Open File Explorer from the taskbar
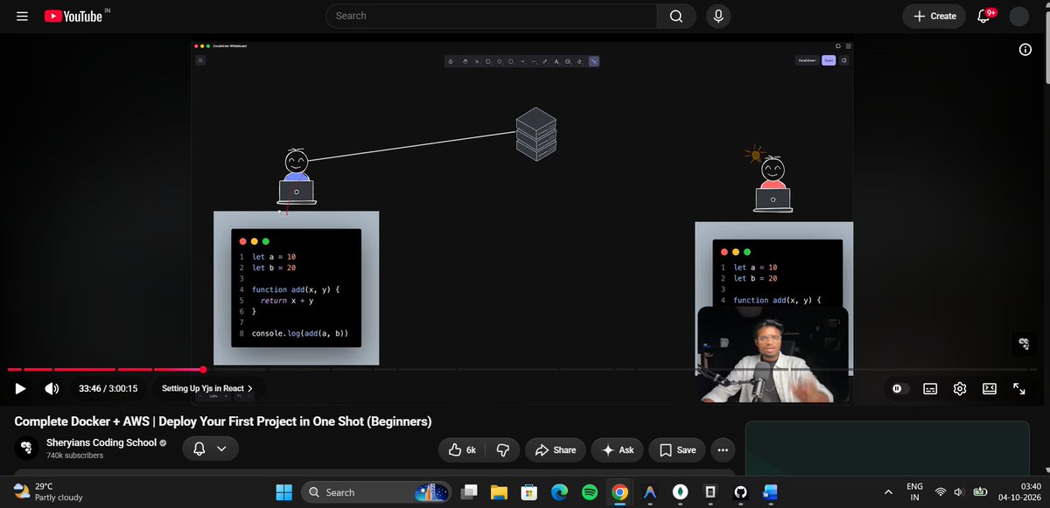Screen dimensions: 1050x508 click(x=500, y=492)
